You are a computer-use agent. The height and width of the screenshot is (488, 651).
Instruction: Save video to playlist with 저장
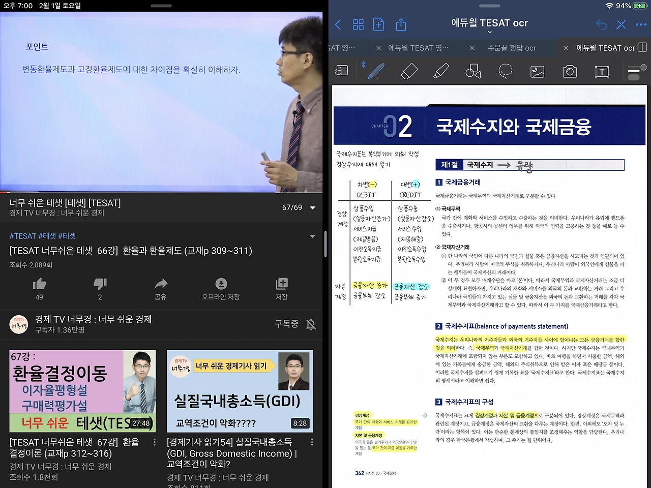(x=282, y=288)
